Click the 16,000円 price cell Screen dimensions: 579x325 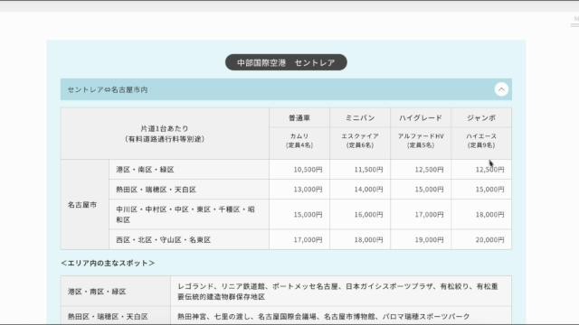[x=360, y=215]
